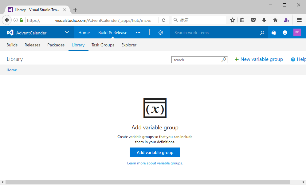Click the Firefox back arrow button
306x185 pixels.
(7, 20)
